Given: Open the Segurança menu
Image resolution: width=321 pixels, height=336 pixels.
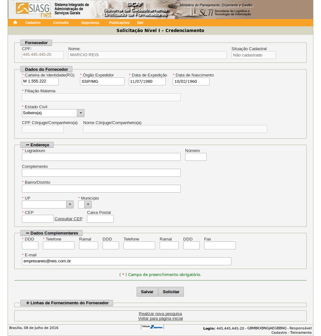Looking at the screenshot, I should point(90,23).
